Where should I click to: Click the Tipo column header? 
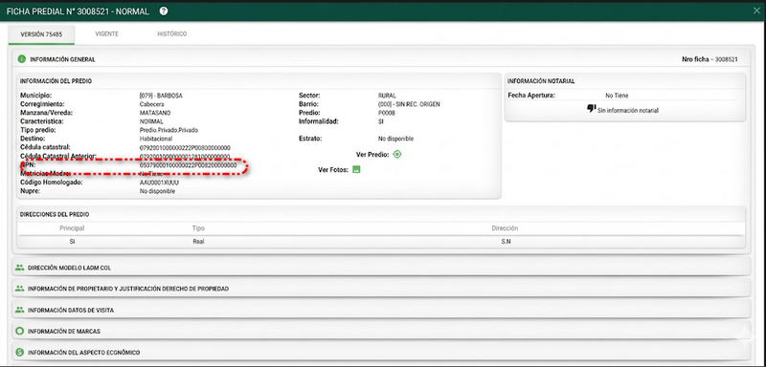pos(198,228)
